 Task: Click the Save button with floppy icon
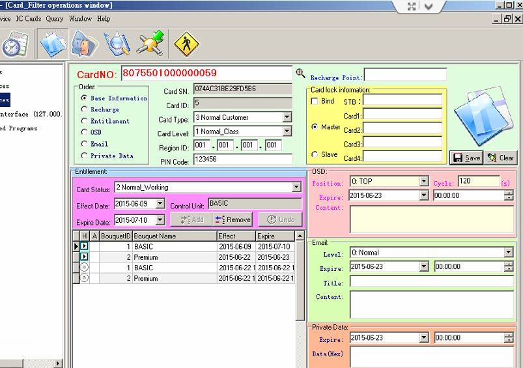point(466,158)
